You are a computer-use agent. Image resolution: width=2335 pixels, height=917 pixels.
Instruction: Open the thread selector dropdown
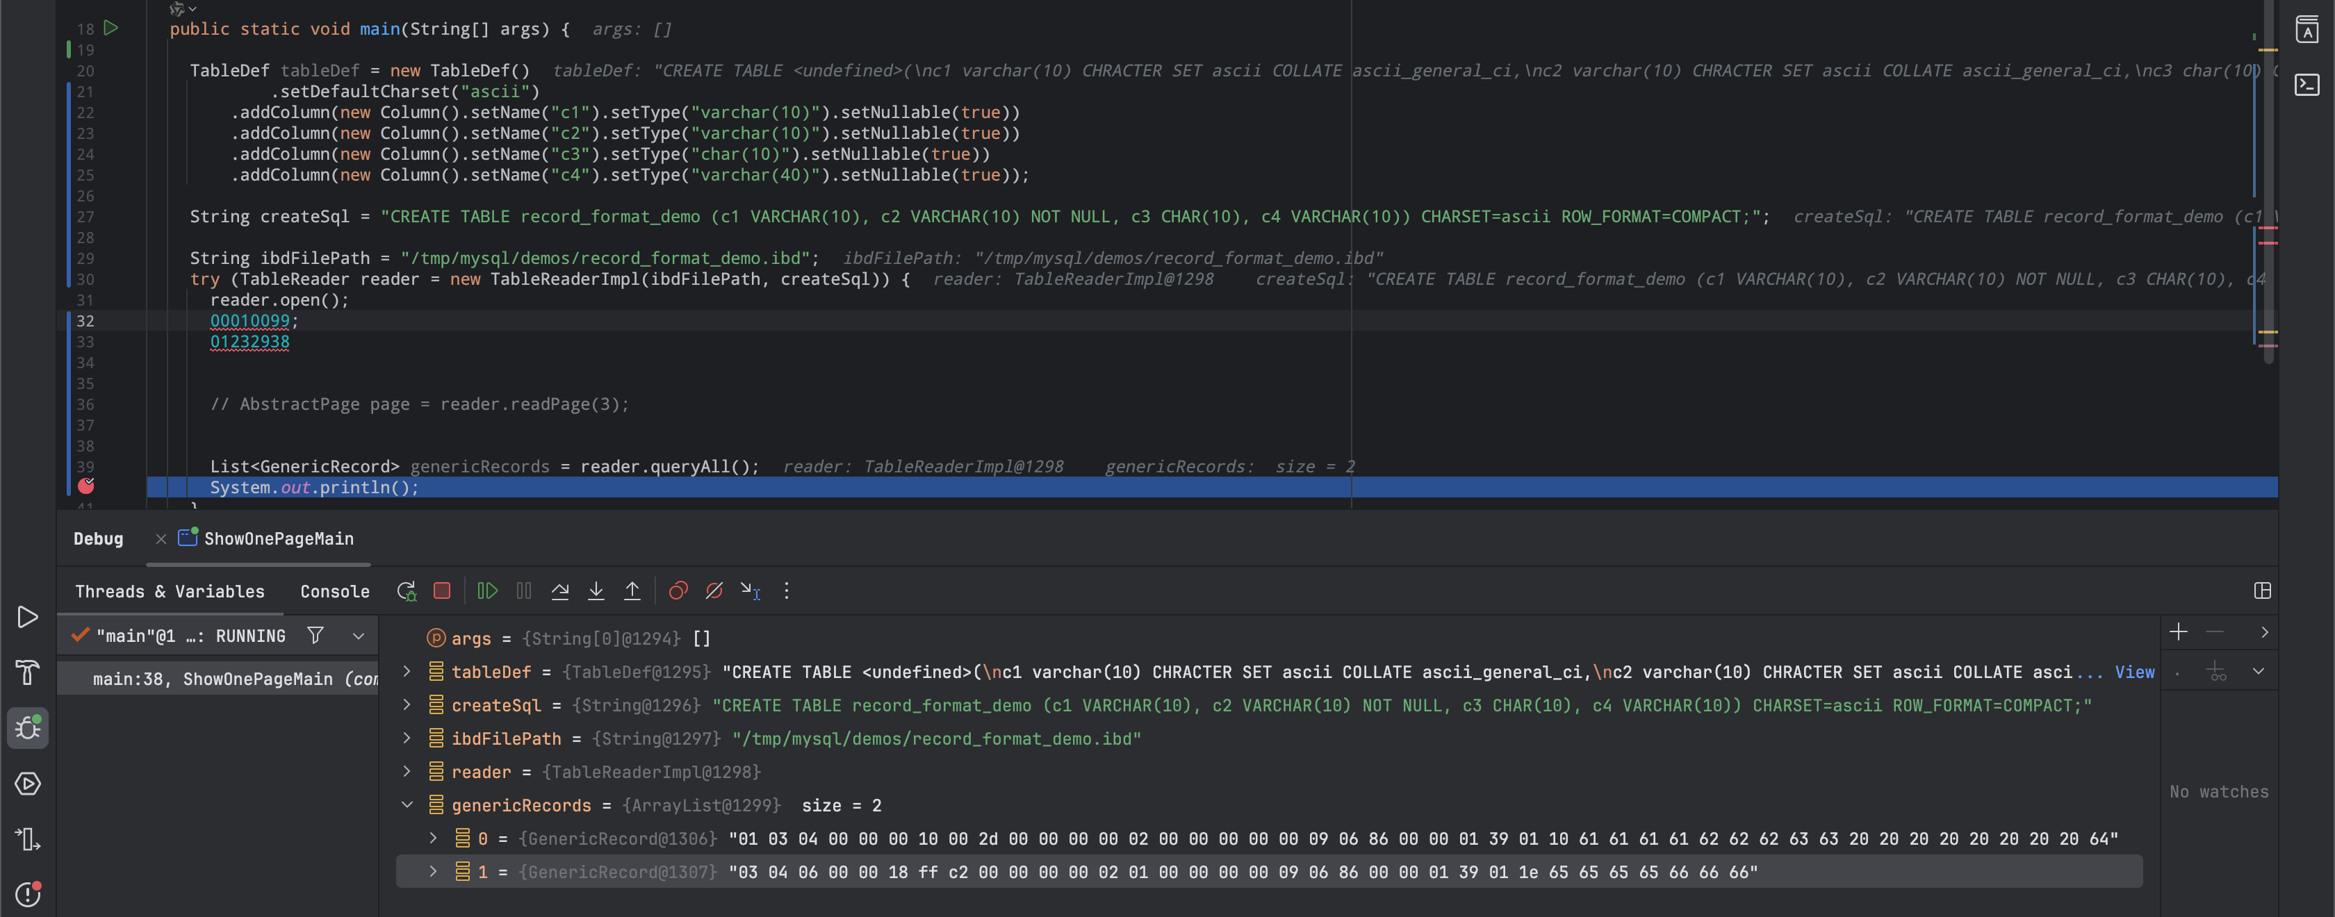pyautogui.click(x=358, y=636)
